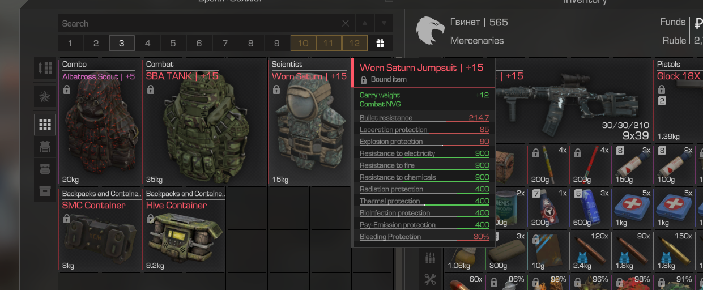Click the eagle faction emblem

[431, 31]
